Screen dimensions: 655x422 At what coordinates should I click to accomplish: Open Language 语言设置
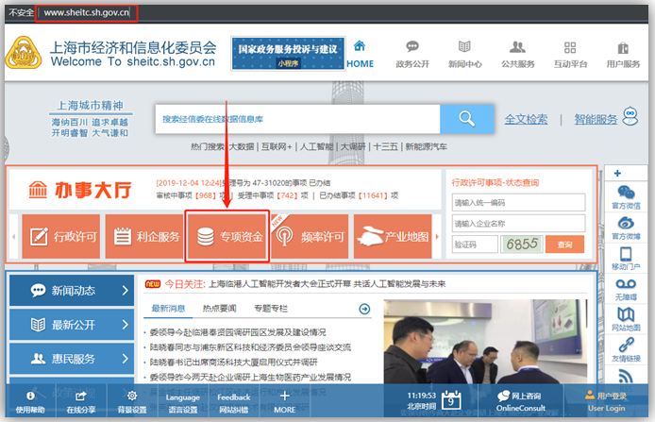(x=182, y=403)
